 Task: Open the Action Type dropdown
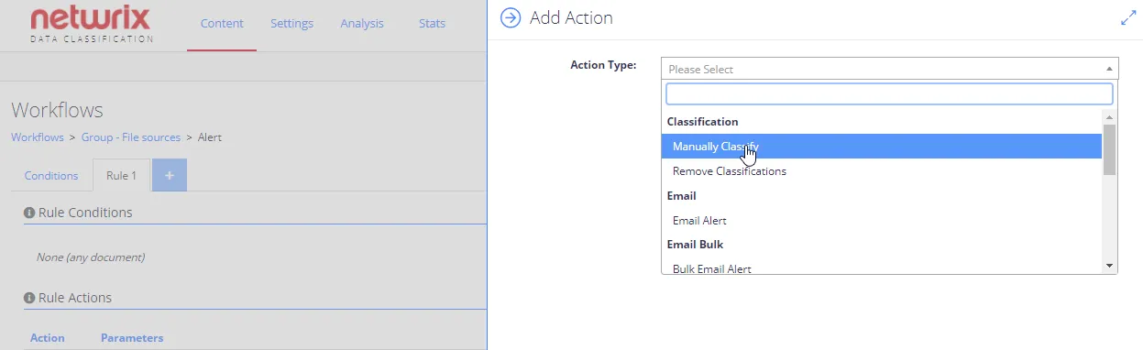889,69
